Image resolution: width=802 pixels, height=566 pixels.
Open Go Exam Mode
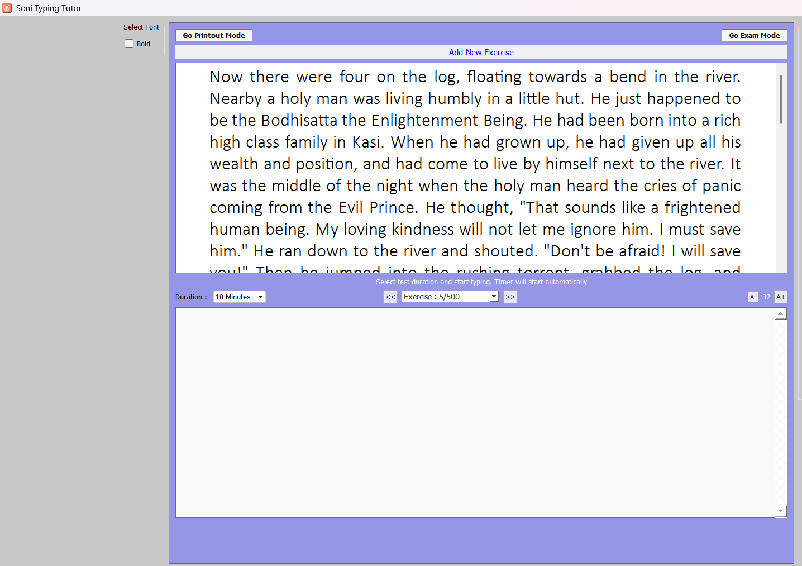pyautogui.click(x=754, y=35)
